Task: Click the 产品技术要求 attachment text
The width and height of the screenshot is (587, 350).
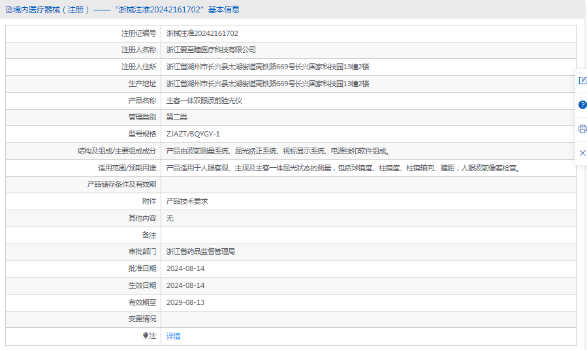Action: pos(187,202)
